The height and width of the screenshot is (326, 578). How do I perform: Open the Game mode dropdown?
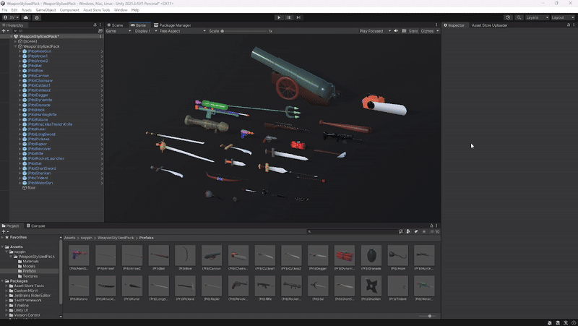118,31
